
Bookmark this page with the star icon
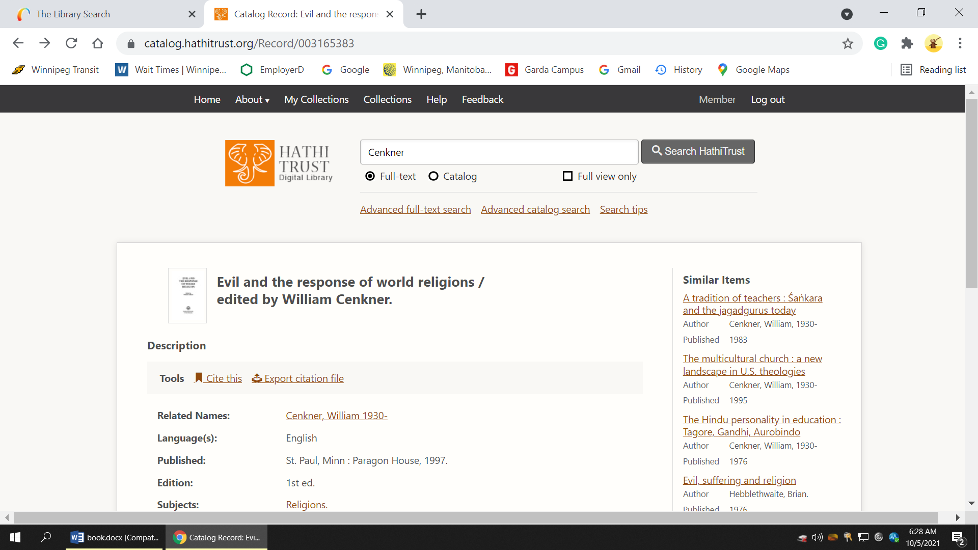click(x=848, y=44)
